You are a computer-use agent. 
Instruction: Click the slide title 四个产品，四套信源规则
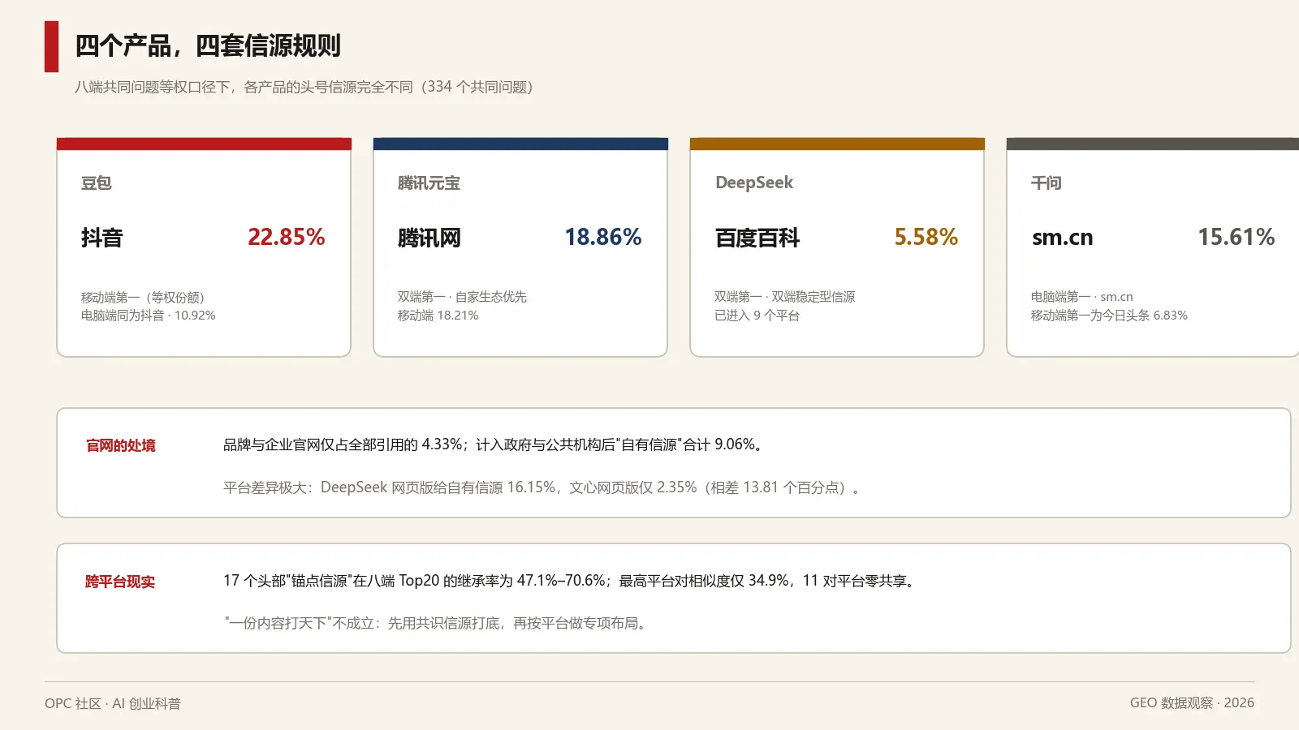[208, 45]
